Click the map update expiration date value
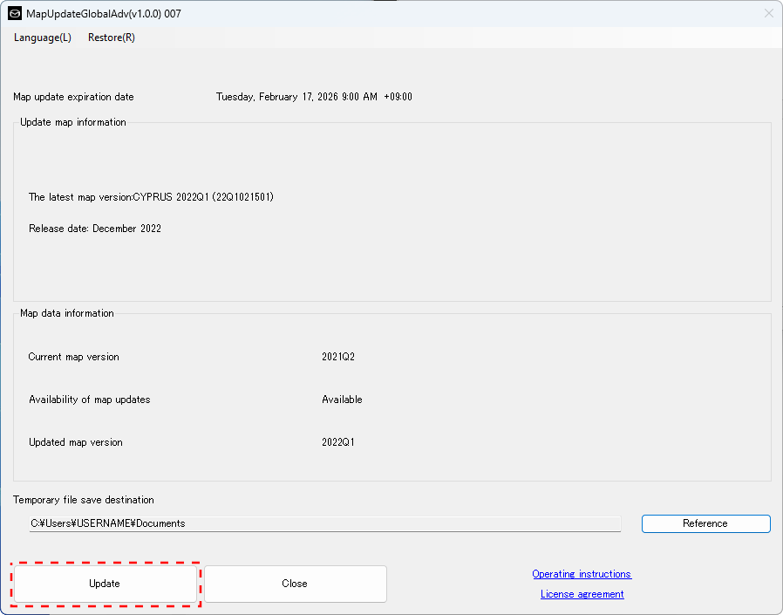This screenshot has height=615, width=783. [314, 97]
